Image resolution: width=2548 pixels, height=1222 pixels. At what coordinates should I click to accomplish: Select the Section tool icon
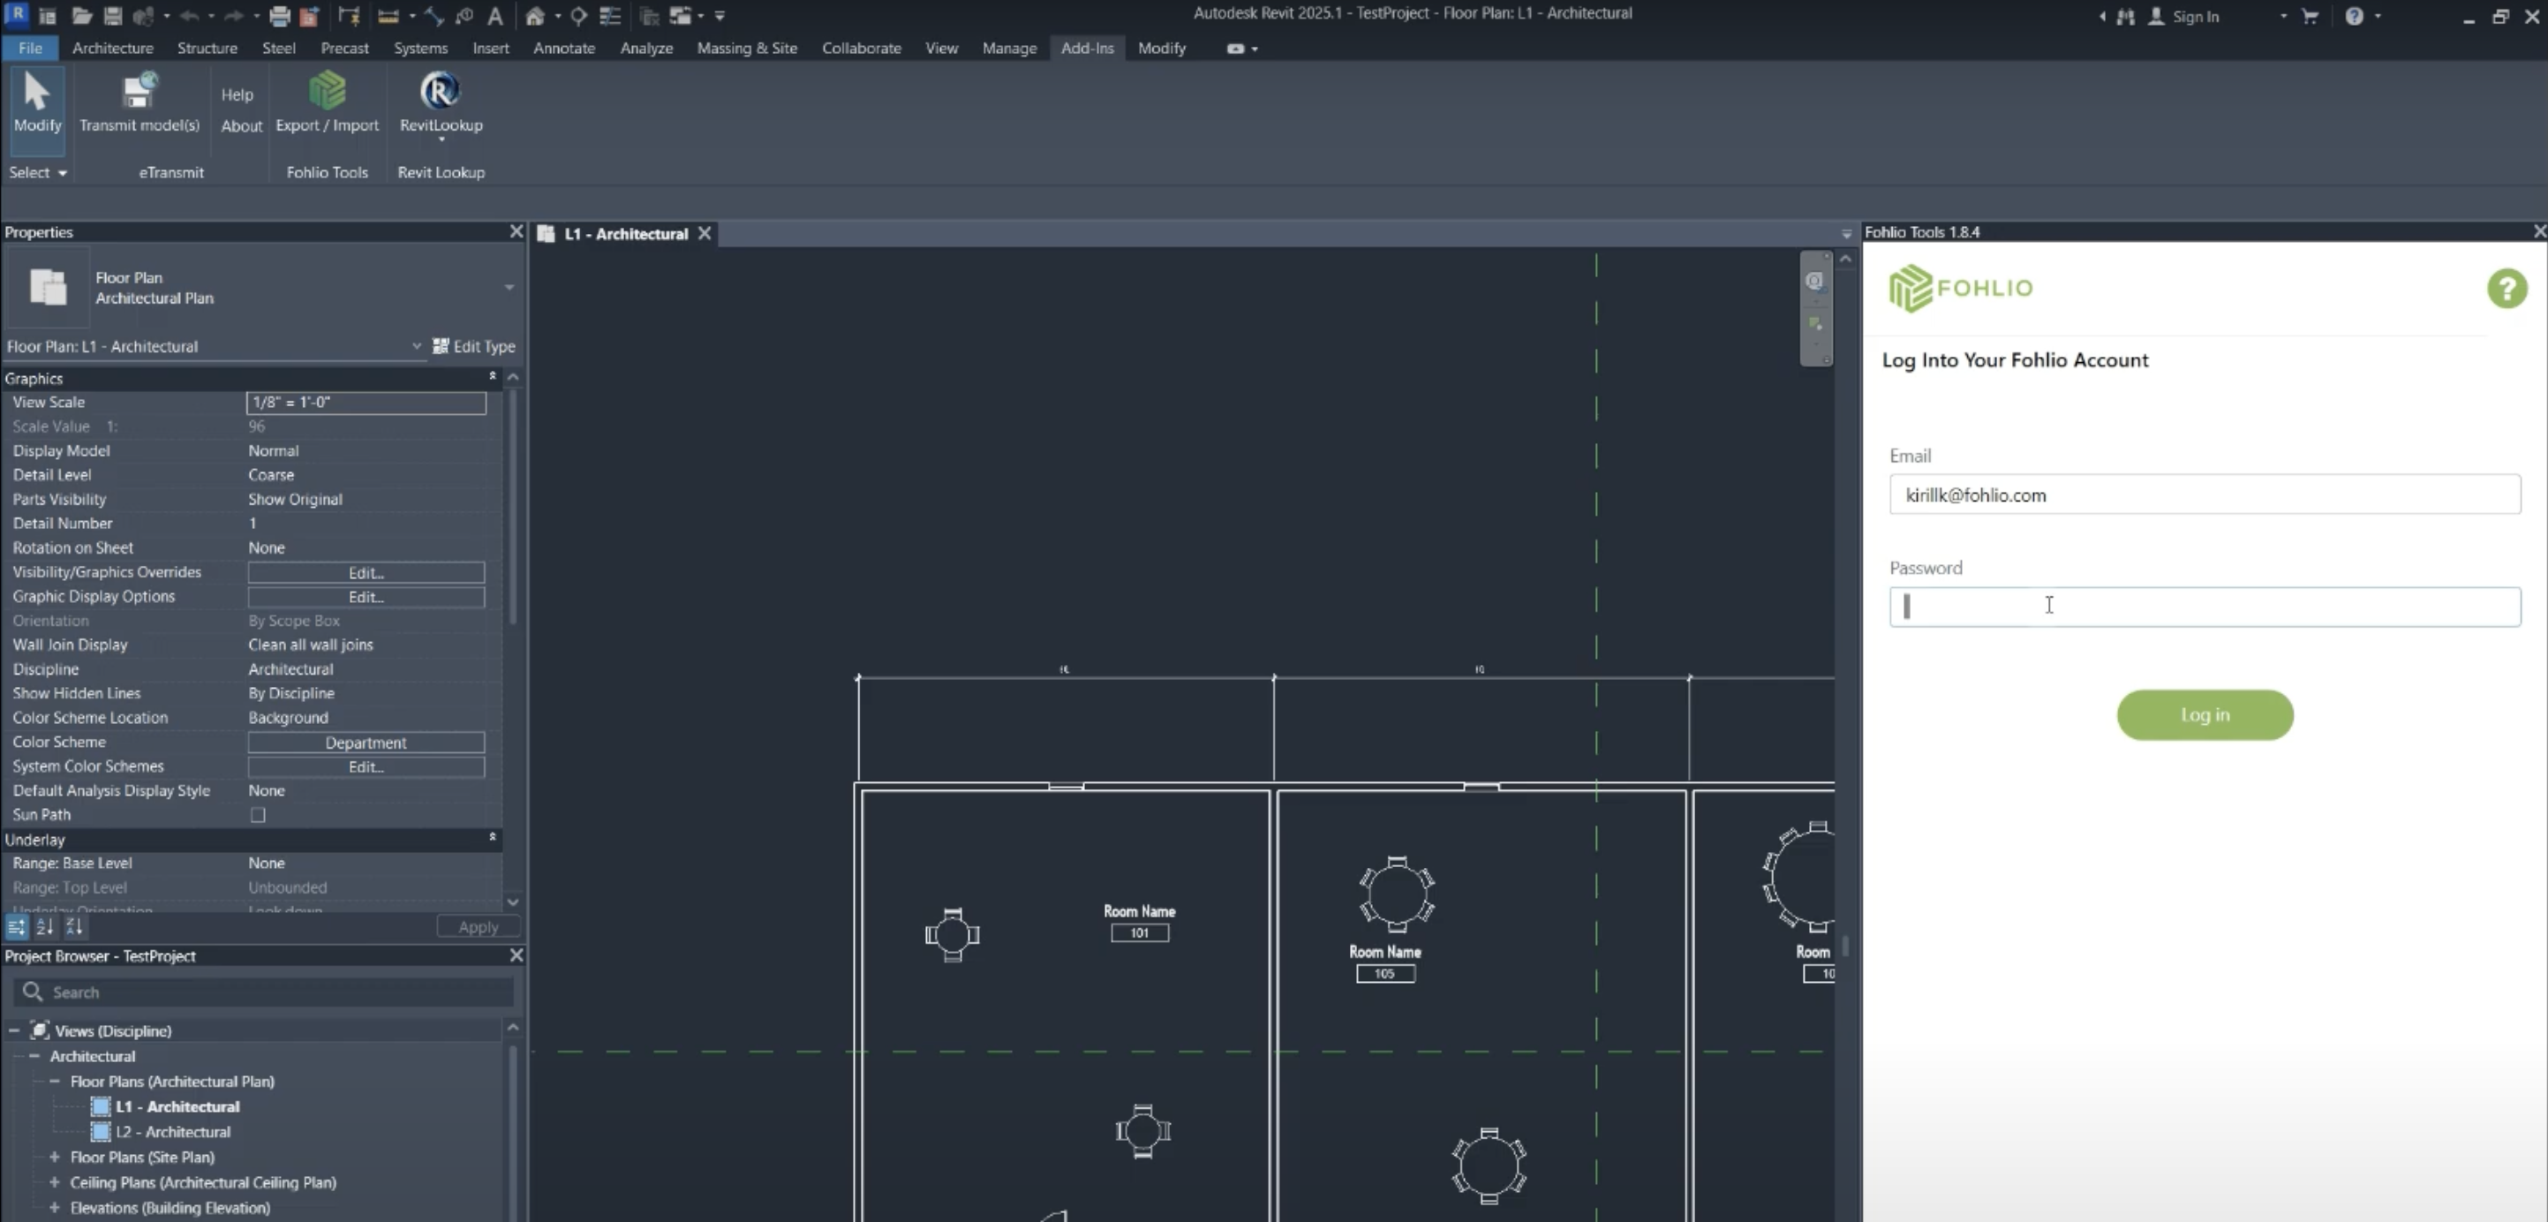(578, 16)
